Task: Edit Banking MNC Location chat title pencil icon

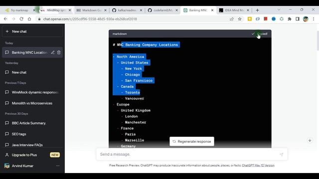Action: 53,52
